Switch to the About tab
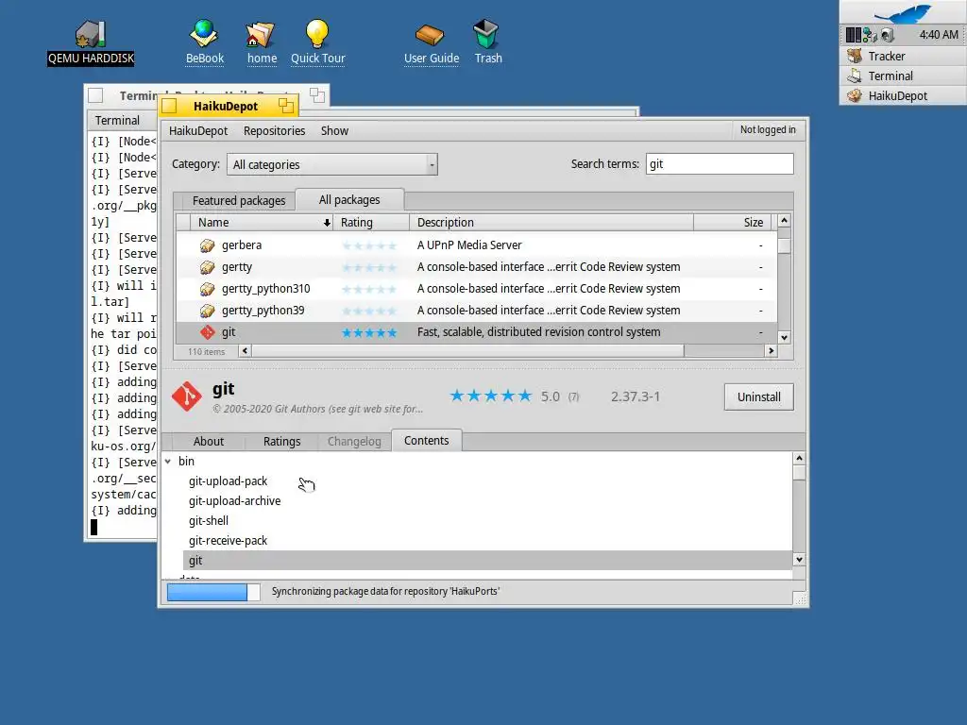 [209, 442]
